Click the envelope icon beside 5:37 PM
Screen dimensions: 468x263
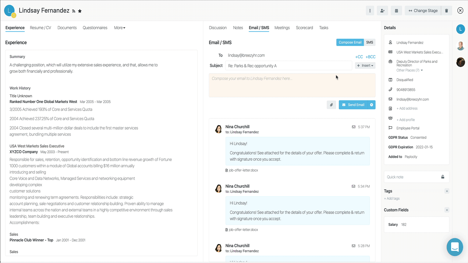[354, 127]
